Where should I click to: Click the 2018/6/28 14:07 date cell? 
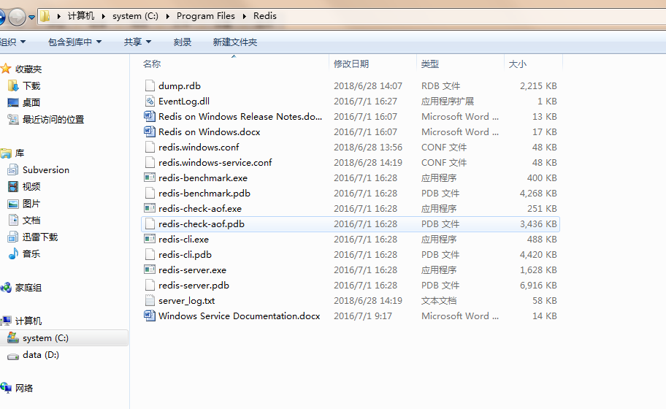tap(368, 85)
